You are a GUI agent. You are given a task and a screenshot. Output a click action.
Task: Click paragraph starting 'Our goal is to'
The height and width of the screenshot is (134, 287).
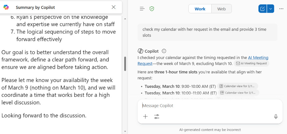(55, 60)
